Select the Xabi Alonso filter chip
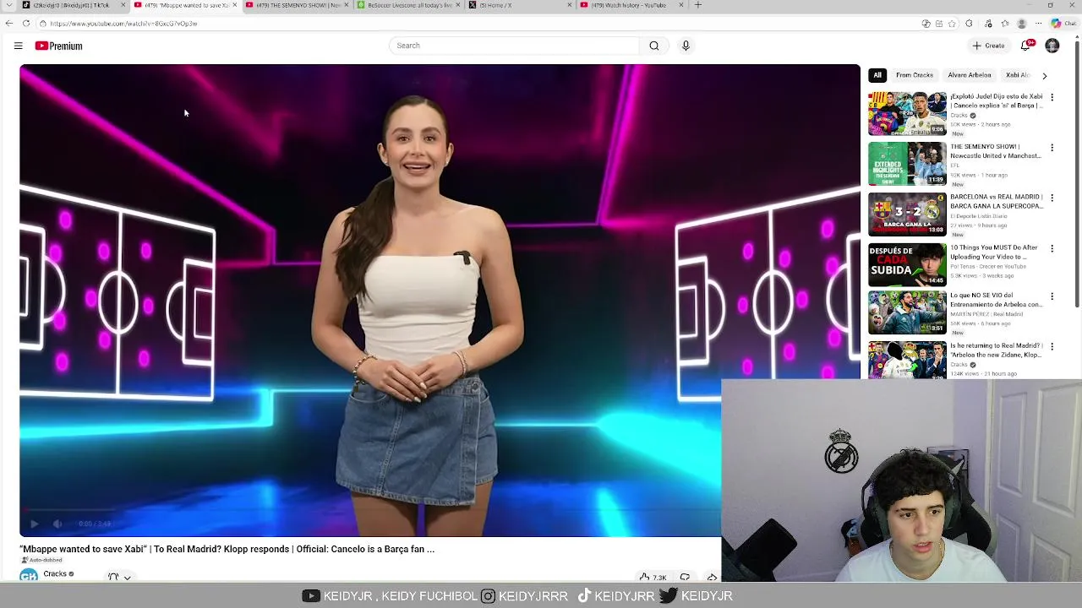Viewport: 1082px width, 608px height. pyautogui.click(x=1018, y=75)
